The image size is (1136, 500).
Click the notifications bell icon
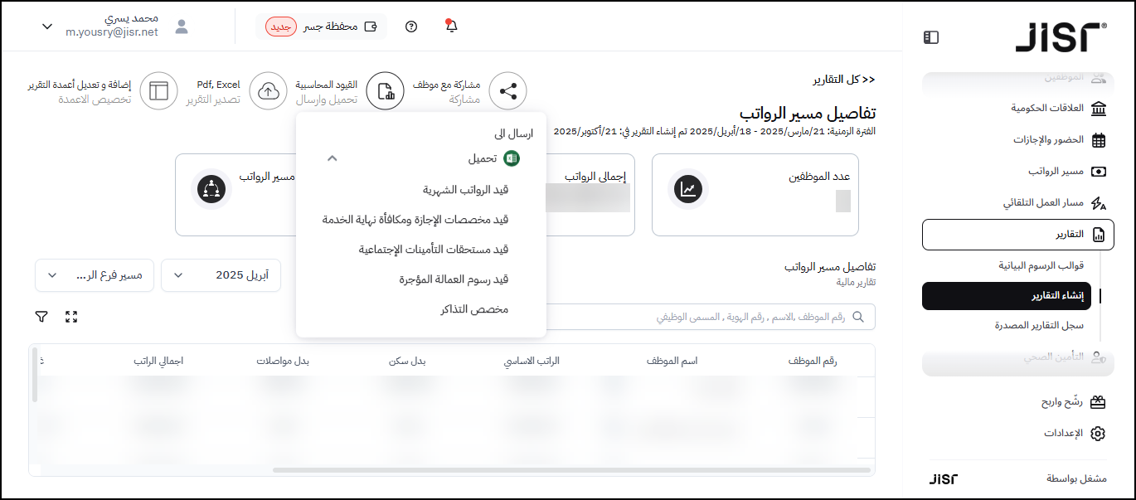pos(451,27)
